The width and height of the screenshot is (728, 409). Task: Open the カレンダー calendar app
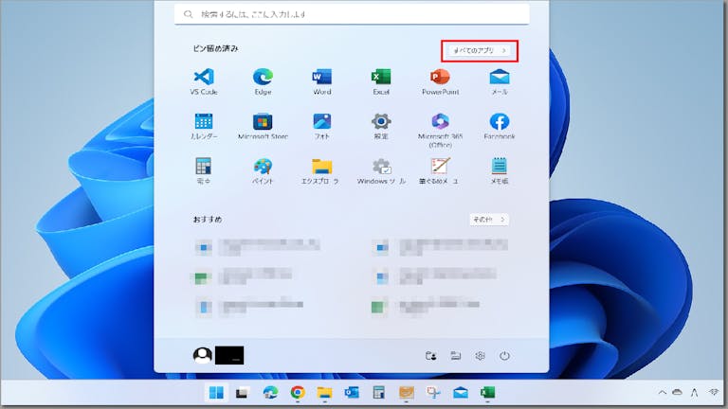point(204,126)
